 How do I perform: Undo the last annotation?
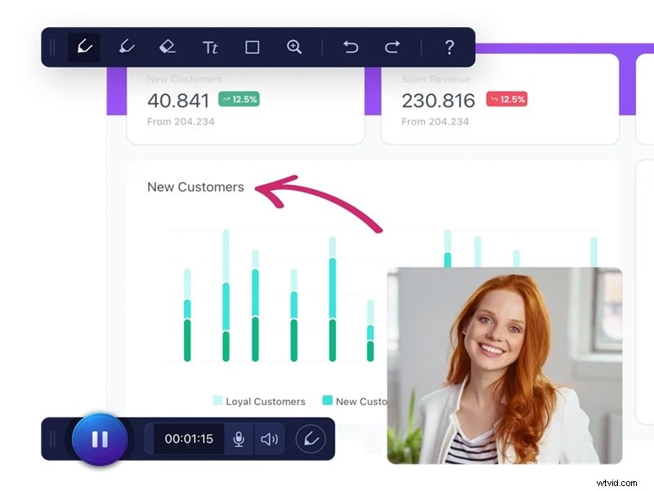pos(351,47)
